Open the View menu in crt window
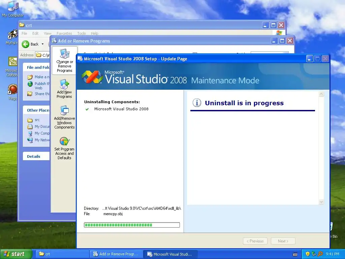The height and width of the screenshot is (259, 345). [48, 33]
